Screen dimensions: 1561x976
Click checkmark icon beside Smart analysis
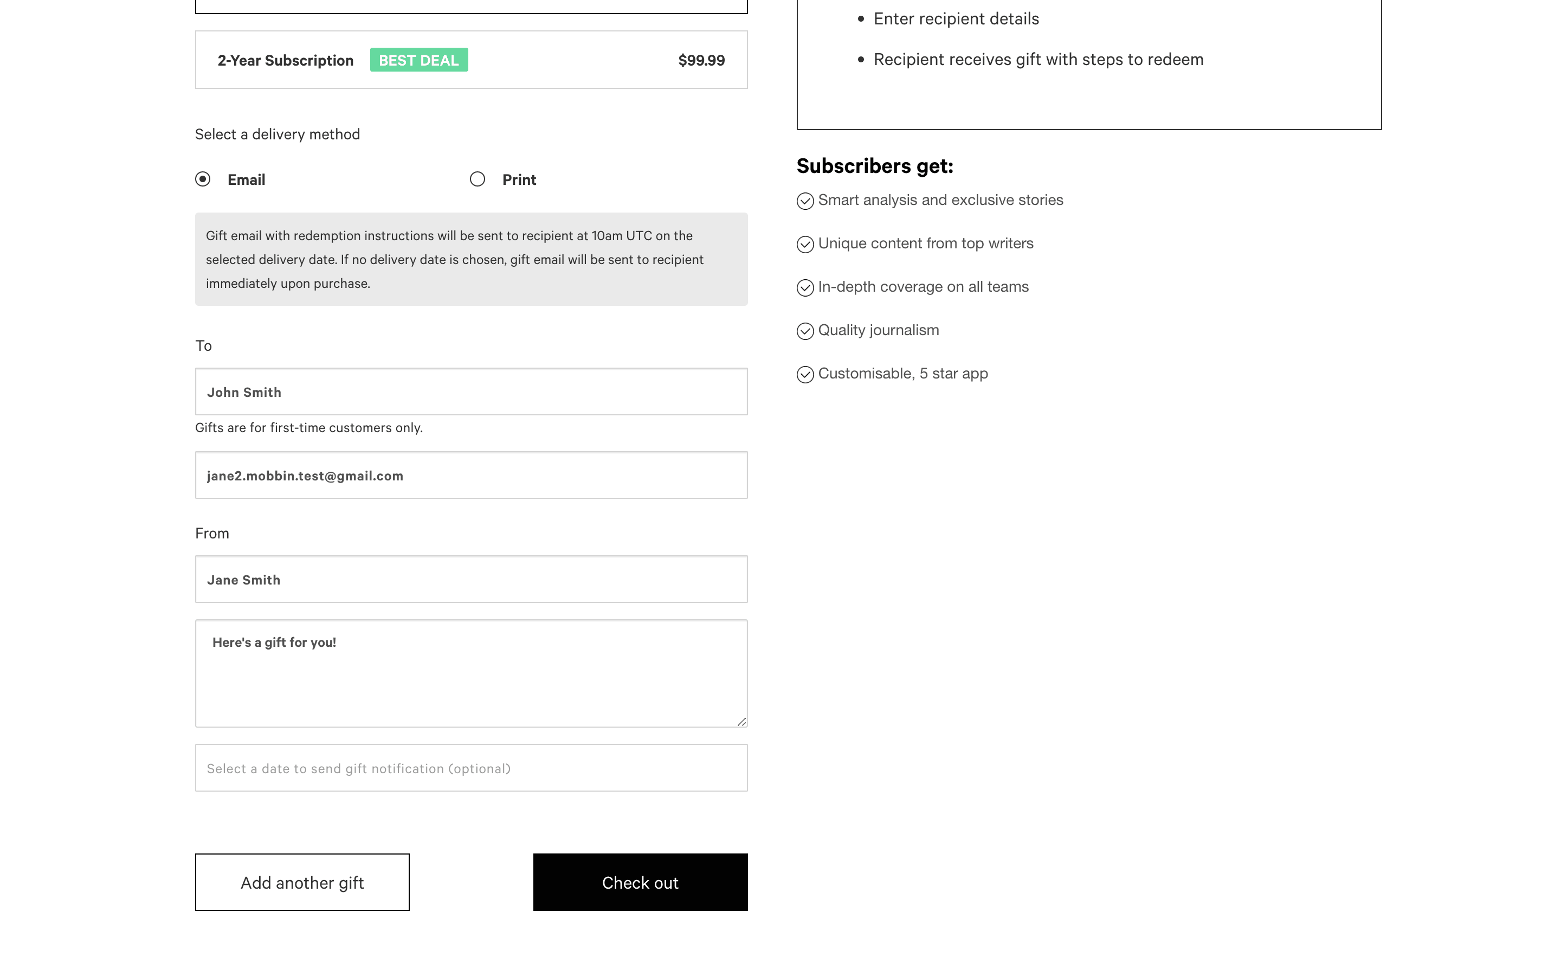tap(805, 201)
